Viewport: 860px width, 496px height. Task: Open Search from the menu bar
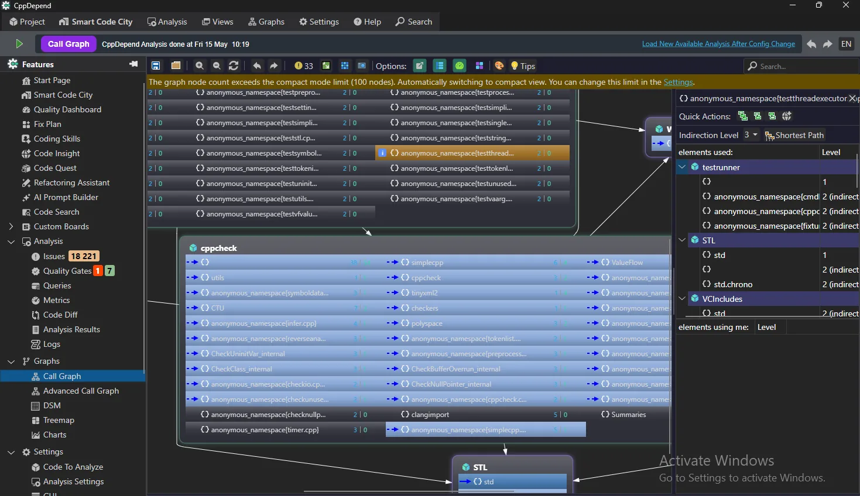(x=414, y=22)
